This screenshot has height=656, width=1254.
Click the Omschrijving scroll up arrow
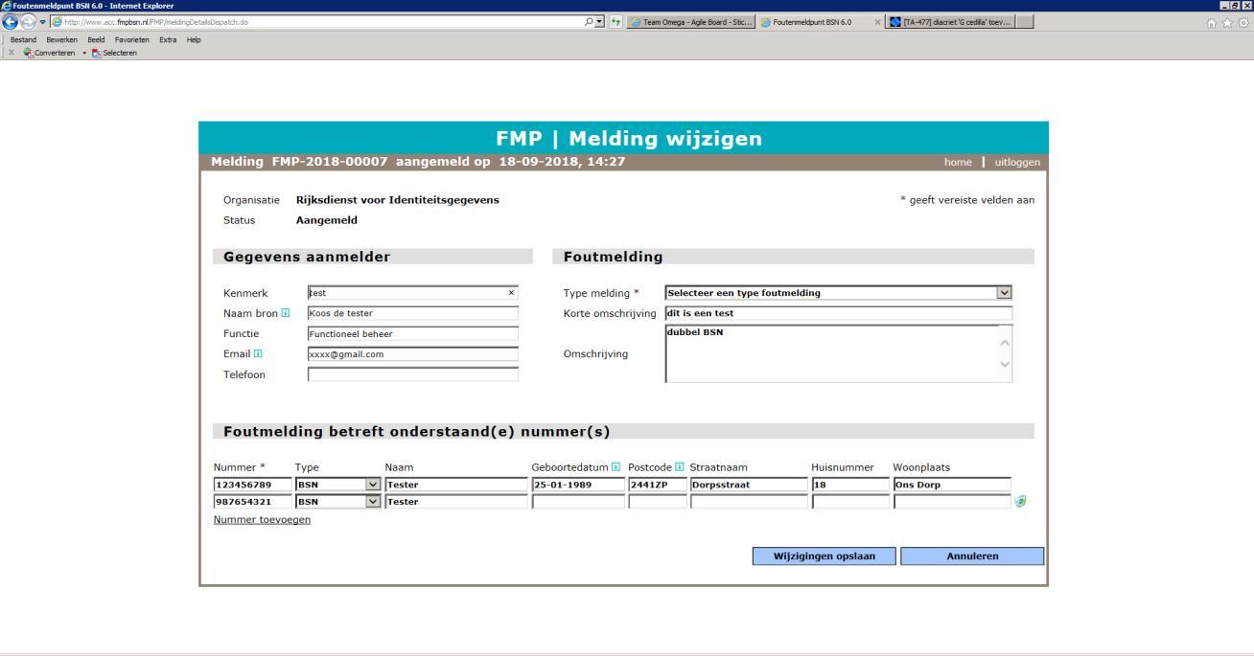[x=1005, y=342]
